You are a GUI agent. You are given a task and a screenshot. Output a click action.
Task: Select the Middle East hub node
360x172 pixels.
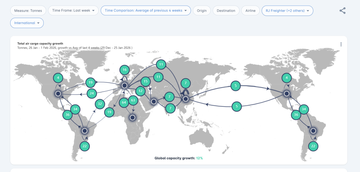pos(154,101)
